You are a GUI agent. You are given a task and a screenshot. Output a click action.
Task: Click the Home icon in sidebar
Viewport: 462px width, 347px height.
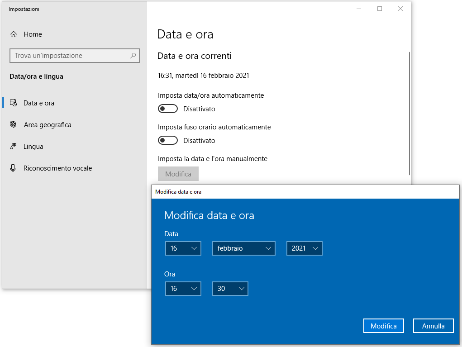pos(14,34)
